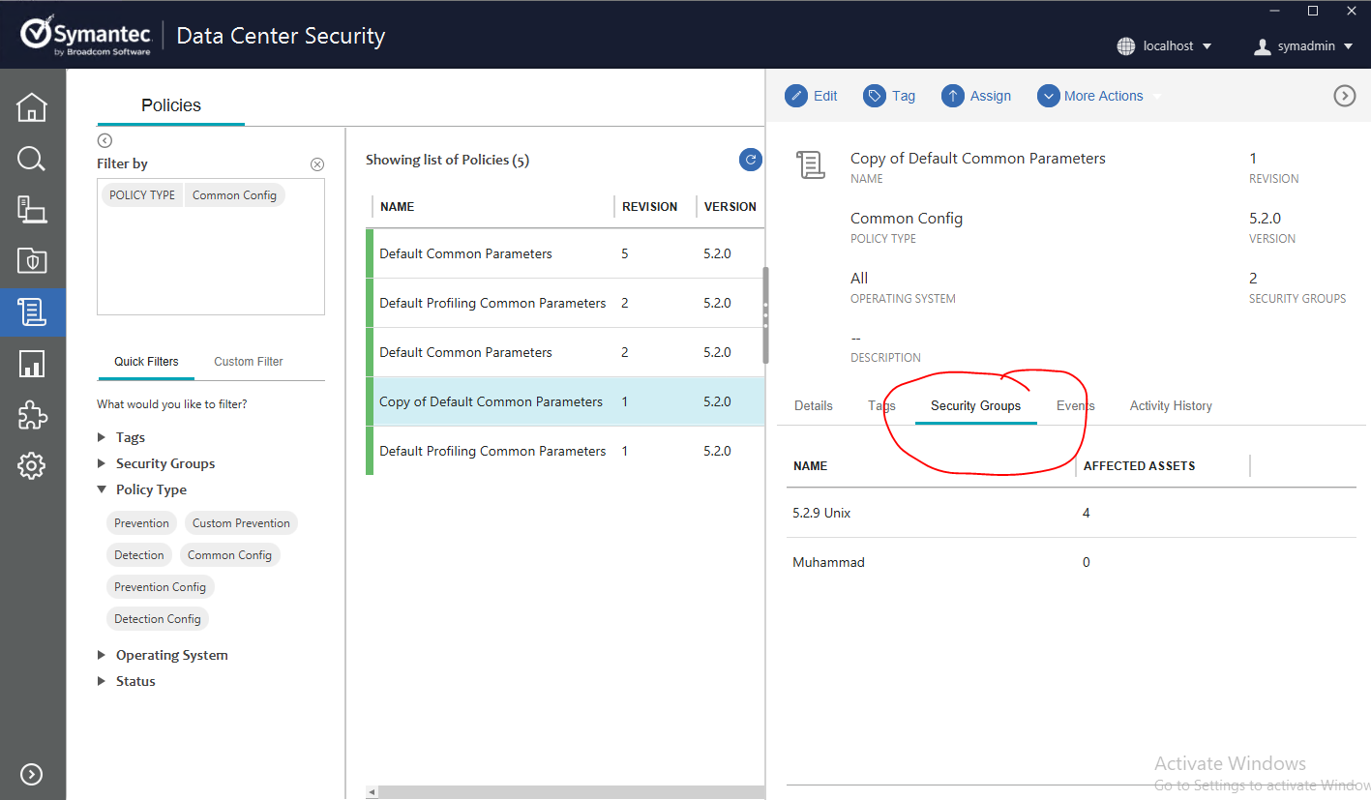Toggle the Prevention policy type filter
This screenshot has height=800, width=1371.
pos(141,523)
